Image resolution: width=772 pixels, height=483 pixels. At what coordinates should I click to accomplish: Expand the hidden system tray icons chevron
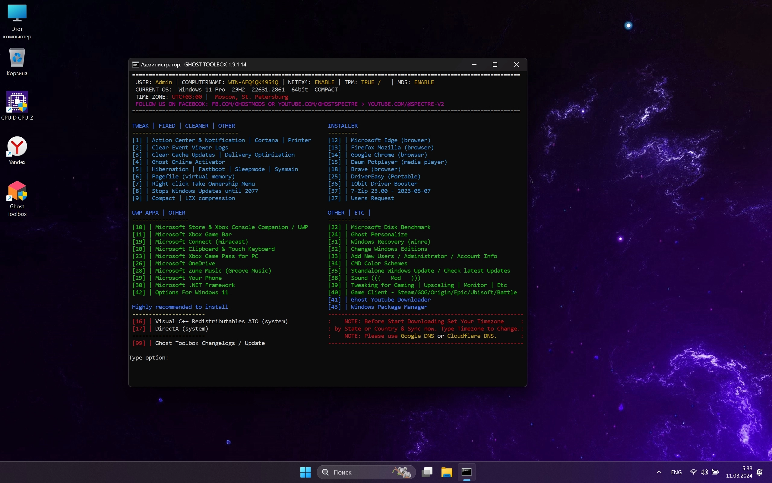point(659,472)
